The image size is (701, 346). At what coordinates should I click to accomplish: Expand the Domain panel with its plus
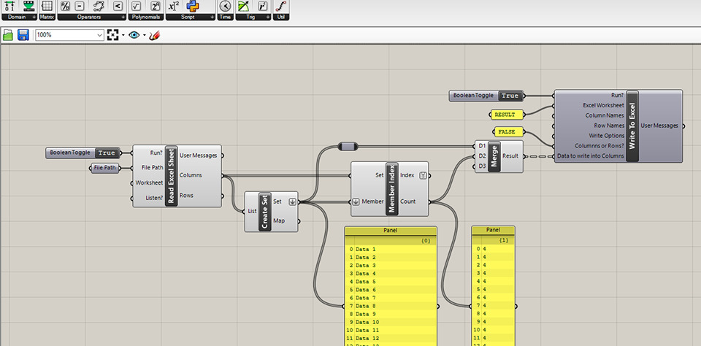tap(34, 17)
